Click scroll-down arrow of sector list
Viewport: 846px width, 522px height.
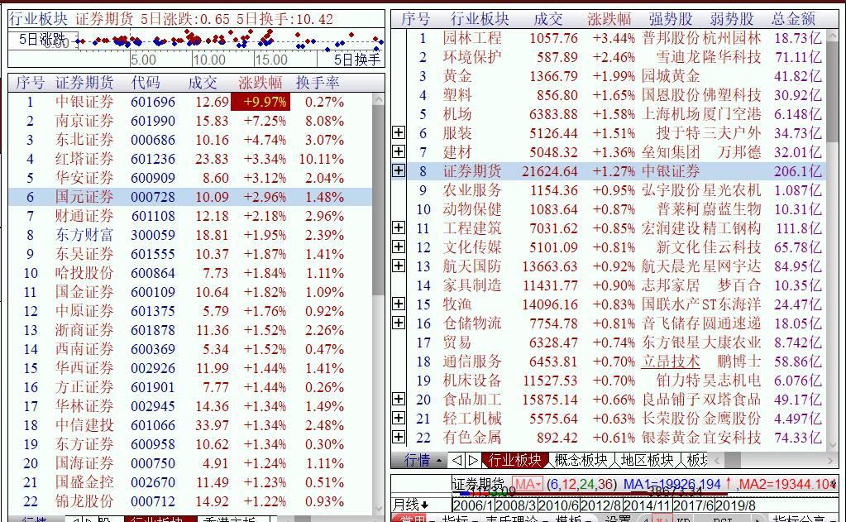pos(833,445)
